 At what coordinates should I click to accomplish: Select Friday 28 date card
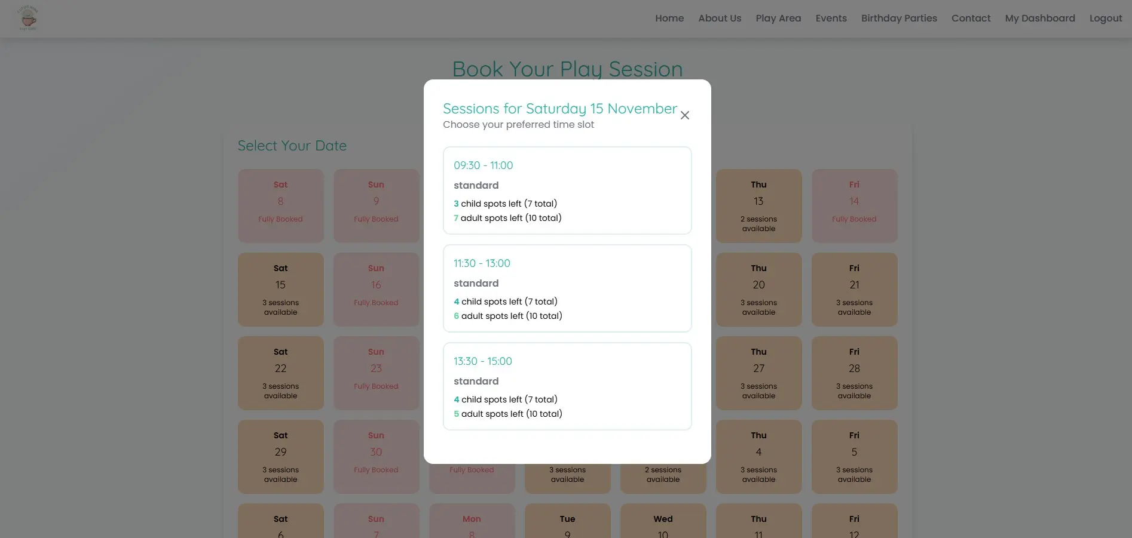854,373
